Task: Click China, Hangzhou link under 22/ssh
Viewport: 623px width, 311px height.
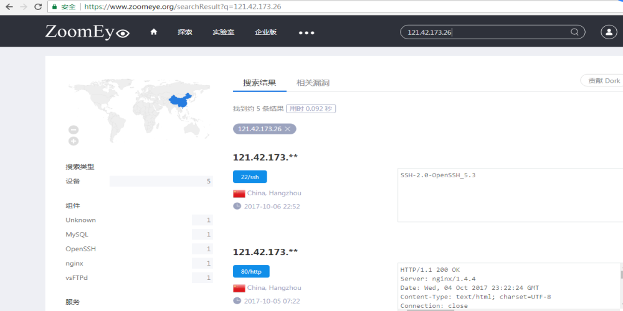Action: click(x=274, y=193)
